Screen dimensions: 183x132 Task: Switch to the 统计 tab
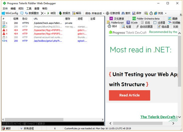pyautogui.click(x=113, y=26)
